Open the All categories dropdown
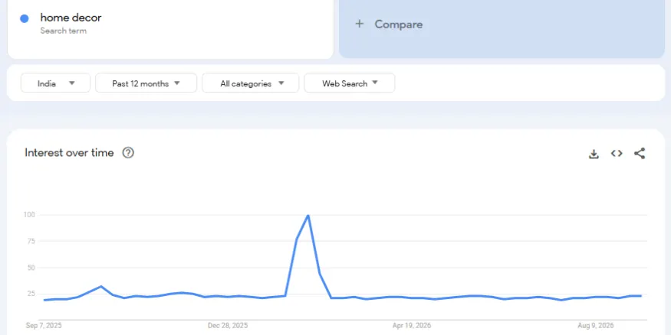Viewport: 671px width, 335px height. pos(250,83)
